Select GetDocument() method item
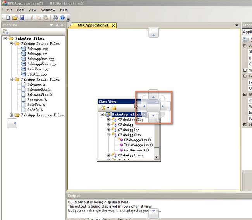Screen dimensions: 252x220 click(136, 150)
